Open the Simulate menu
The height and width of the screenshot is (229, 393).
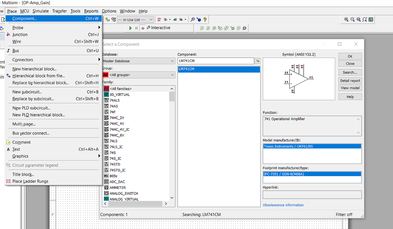[x=41, y=11]
